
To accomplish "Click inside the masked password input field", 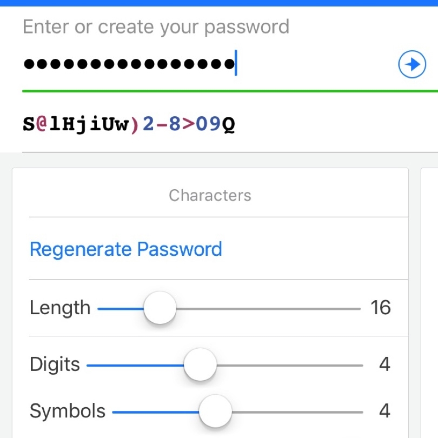I will tap(207, 64).
